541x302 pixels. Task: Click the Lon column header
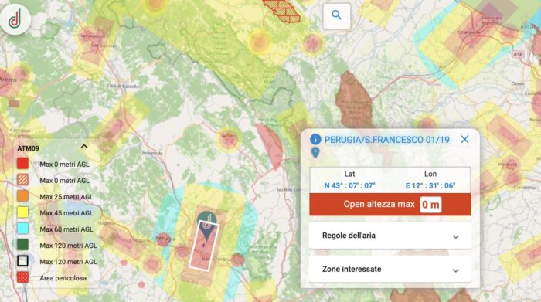430,174
